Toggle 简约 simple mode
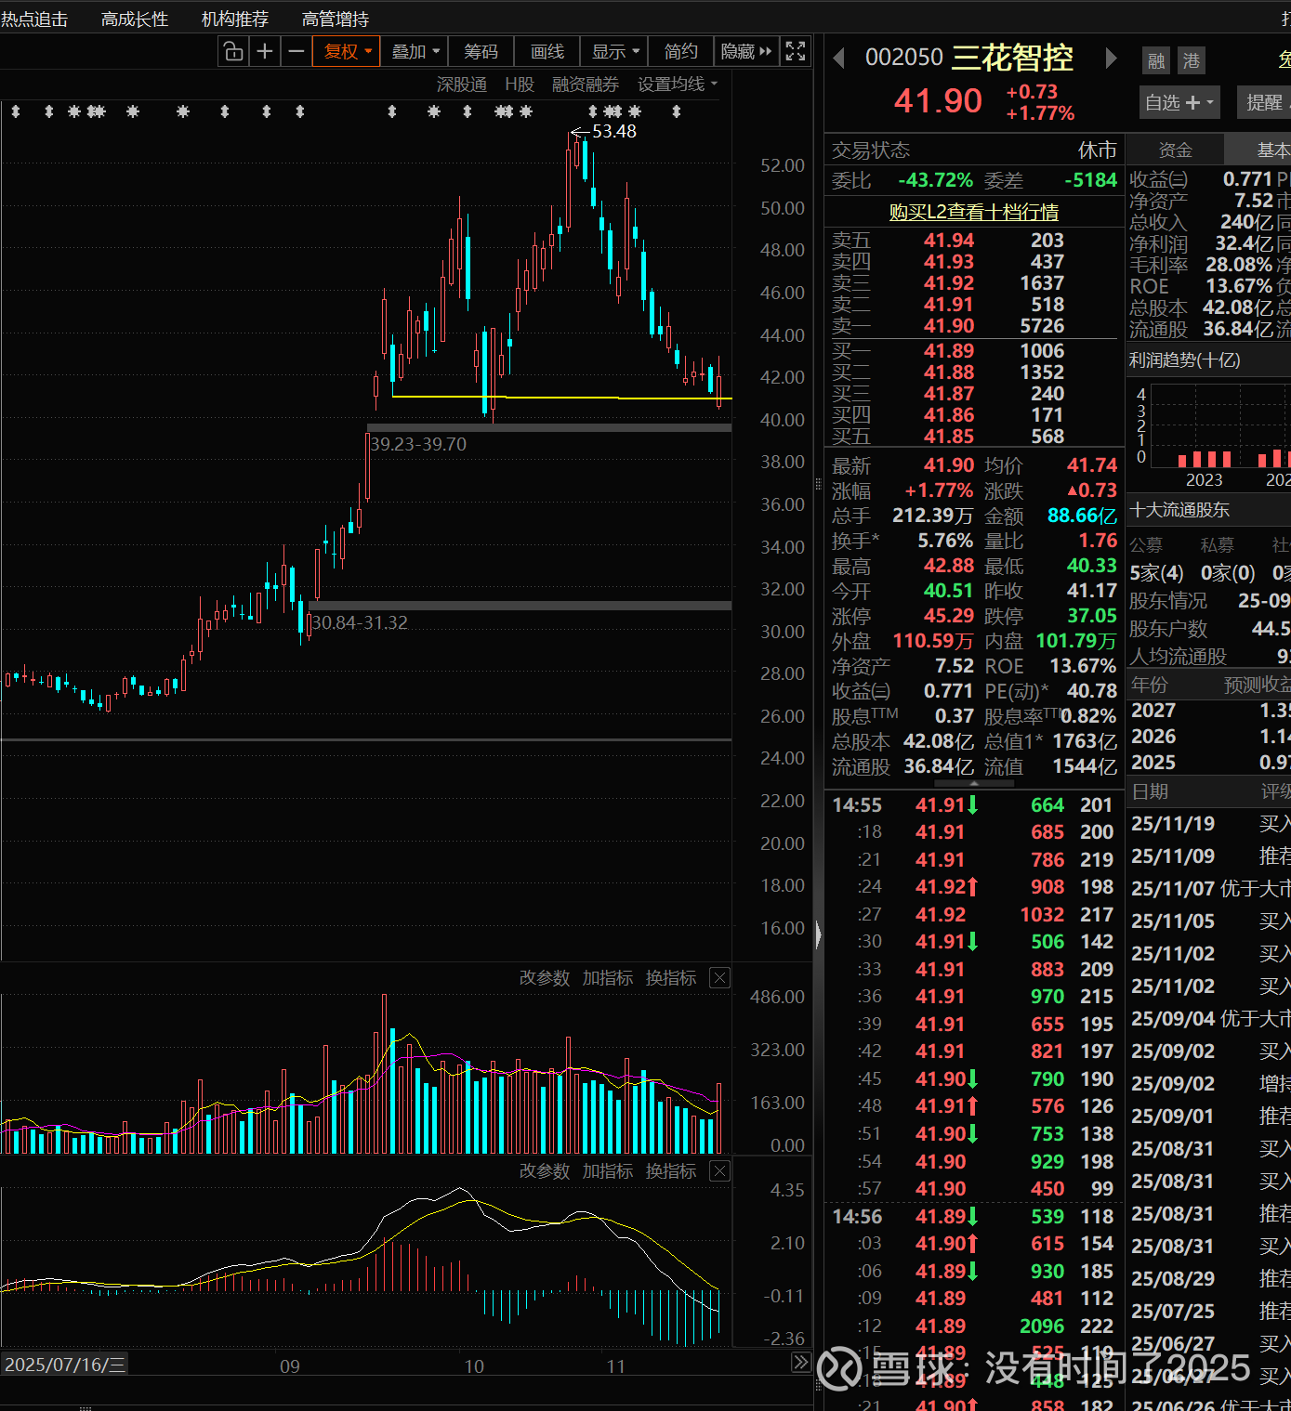The image size is (1291, 1411). (x=680, y=51)
